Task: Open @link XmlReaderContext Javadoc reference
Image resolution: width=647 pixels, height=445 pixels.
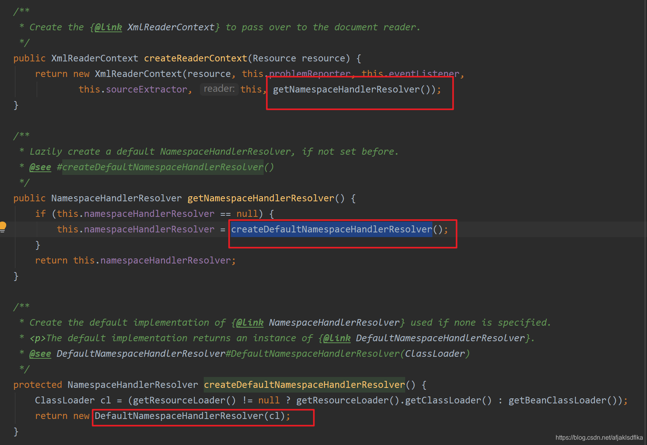Action: click(x=171, y=27)
